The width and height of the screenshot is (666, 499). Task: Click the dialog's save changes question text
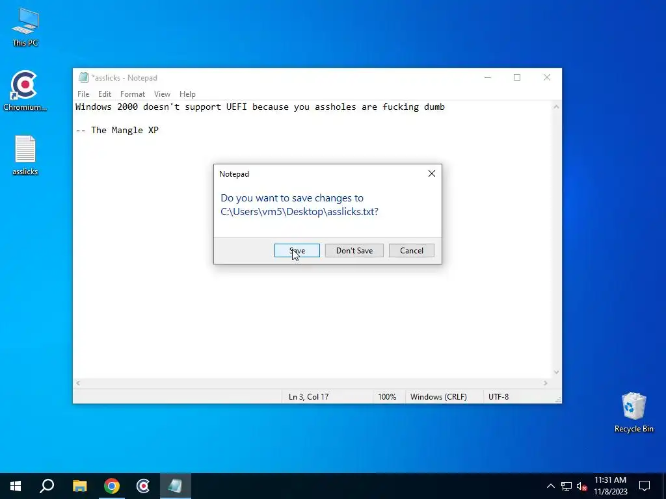pyautogui.click(x=299, y=205)
